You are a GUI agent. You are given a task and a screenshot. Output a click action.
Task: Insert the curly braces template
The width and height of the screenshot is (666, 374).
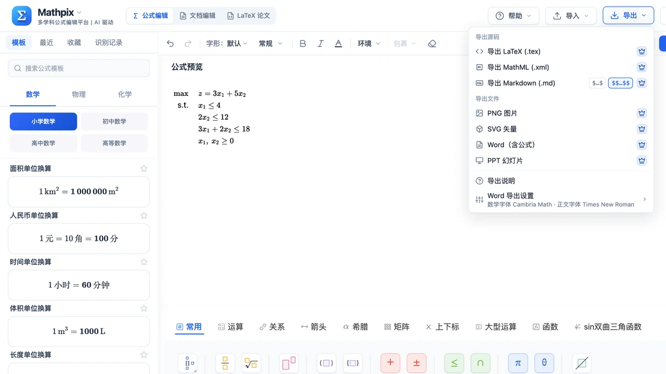(x=352, y=363)
